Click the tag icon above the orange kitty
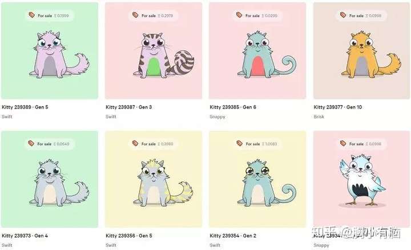The image size is (411, 250). pyautogui.click(x=343, y=15)
